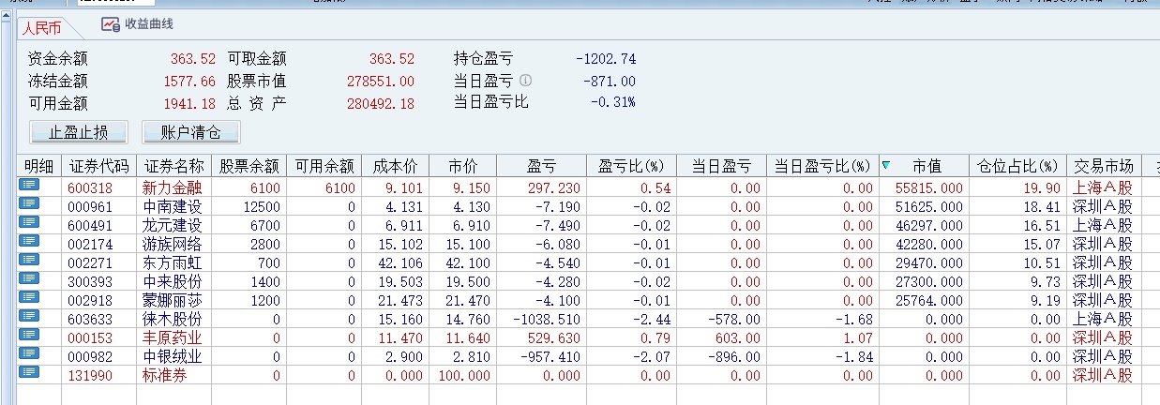The height and width of the screenshot is (405, 1160).
Task: Open details icon for 中南建设 row
Action: [29, 204]
